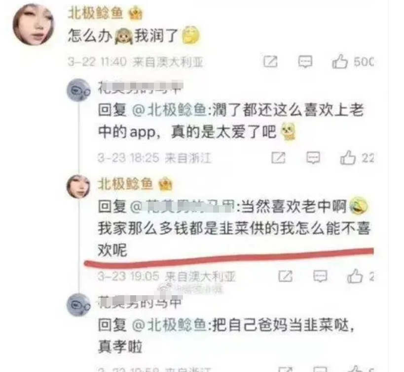Viewport: 404px width, 372px height.
Task: Open the reply icon on the 3-23 18:25 comment
Action: point(313,157)
